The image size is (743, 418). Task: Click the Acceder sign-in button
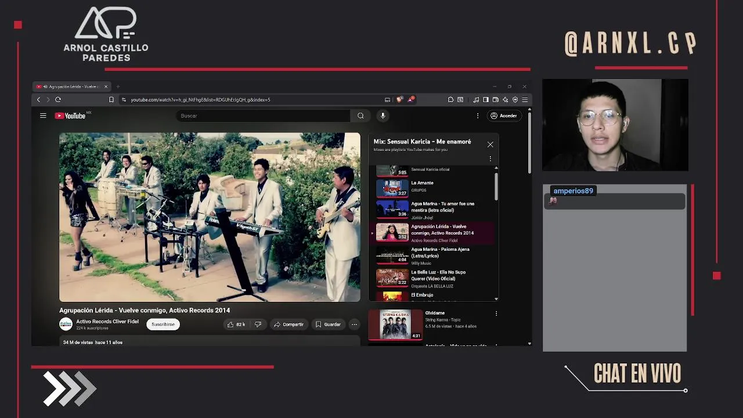pos(503,116)
